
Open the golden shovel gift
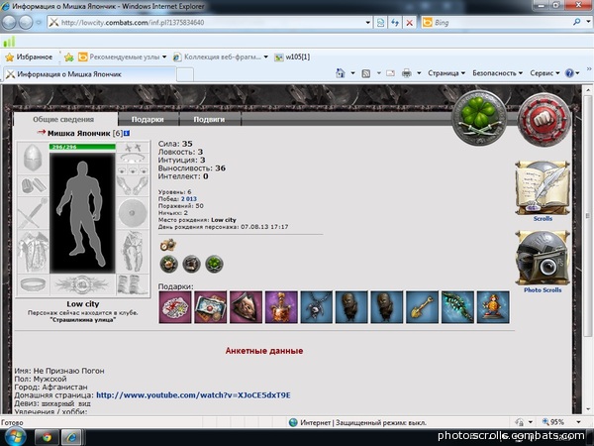(422, 307)
